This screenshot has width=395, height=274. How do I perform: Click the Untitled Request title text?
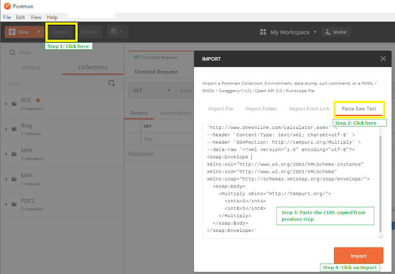coord(156,72)
